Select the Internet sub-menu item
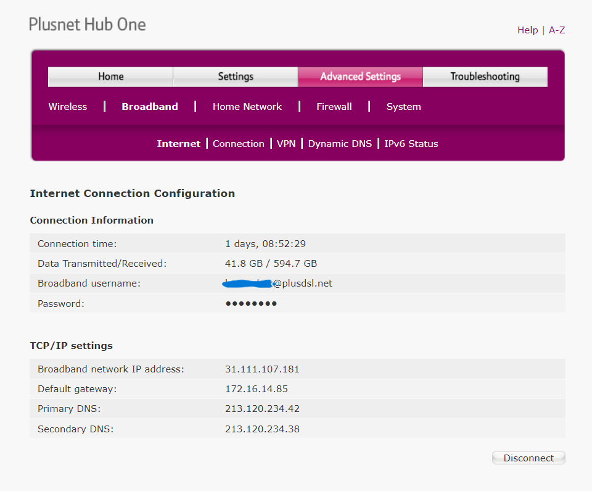The height and width of the screenshot is (491, 592). click(179, 144)
